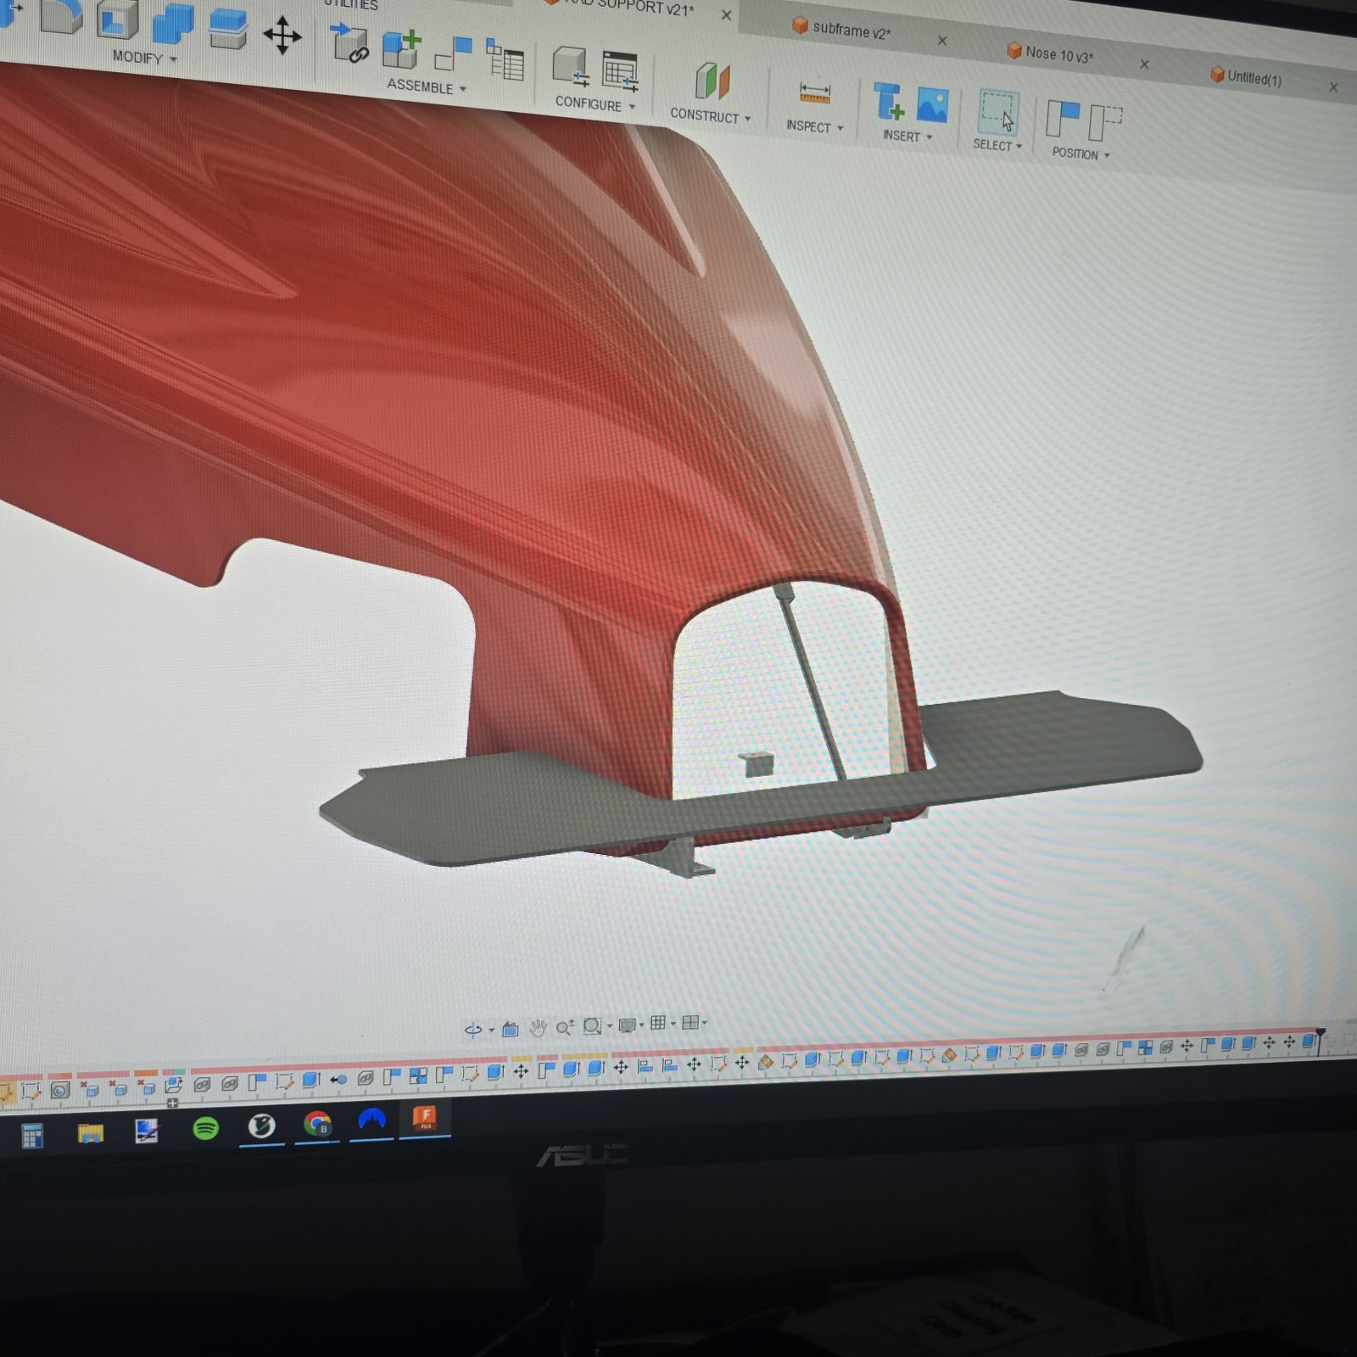Activate the window Select tool
The height and width of the screenshot is (1357, 1357).
997,112
